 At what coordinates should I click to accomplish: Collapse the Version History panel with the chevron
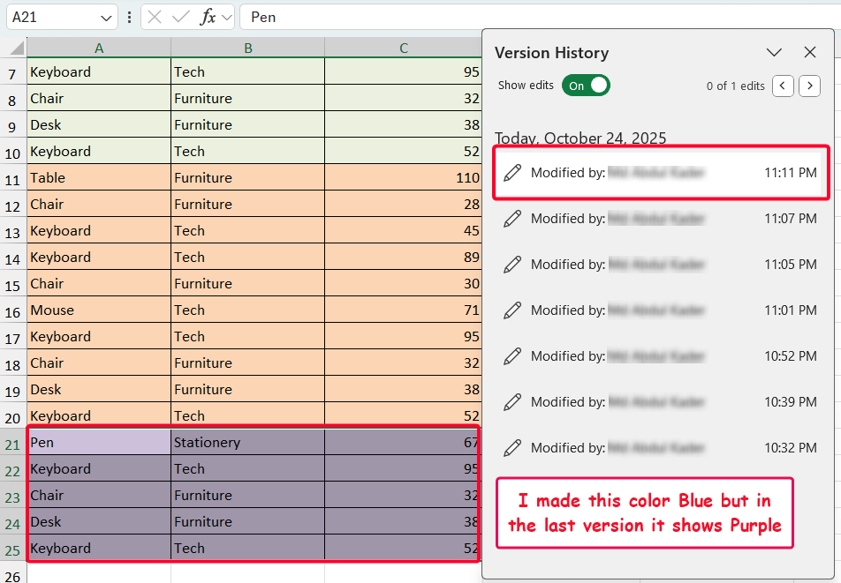[x=775, y=52]
